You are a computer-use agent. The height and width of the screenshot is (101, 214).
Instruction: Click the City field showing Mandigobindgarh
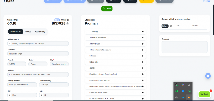coord(59,64)
